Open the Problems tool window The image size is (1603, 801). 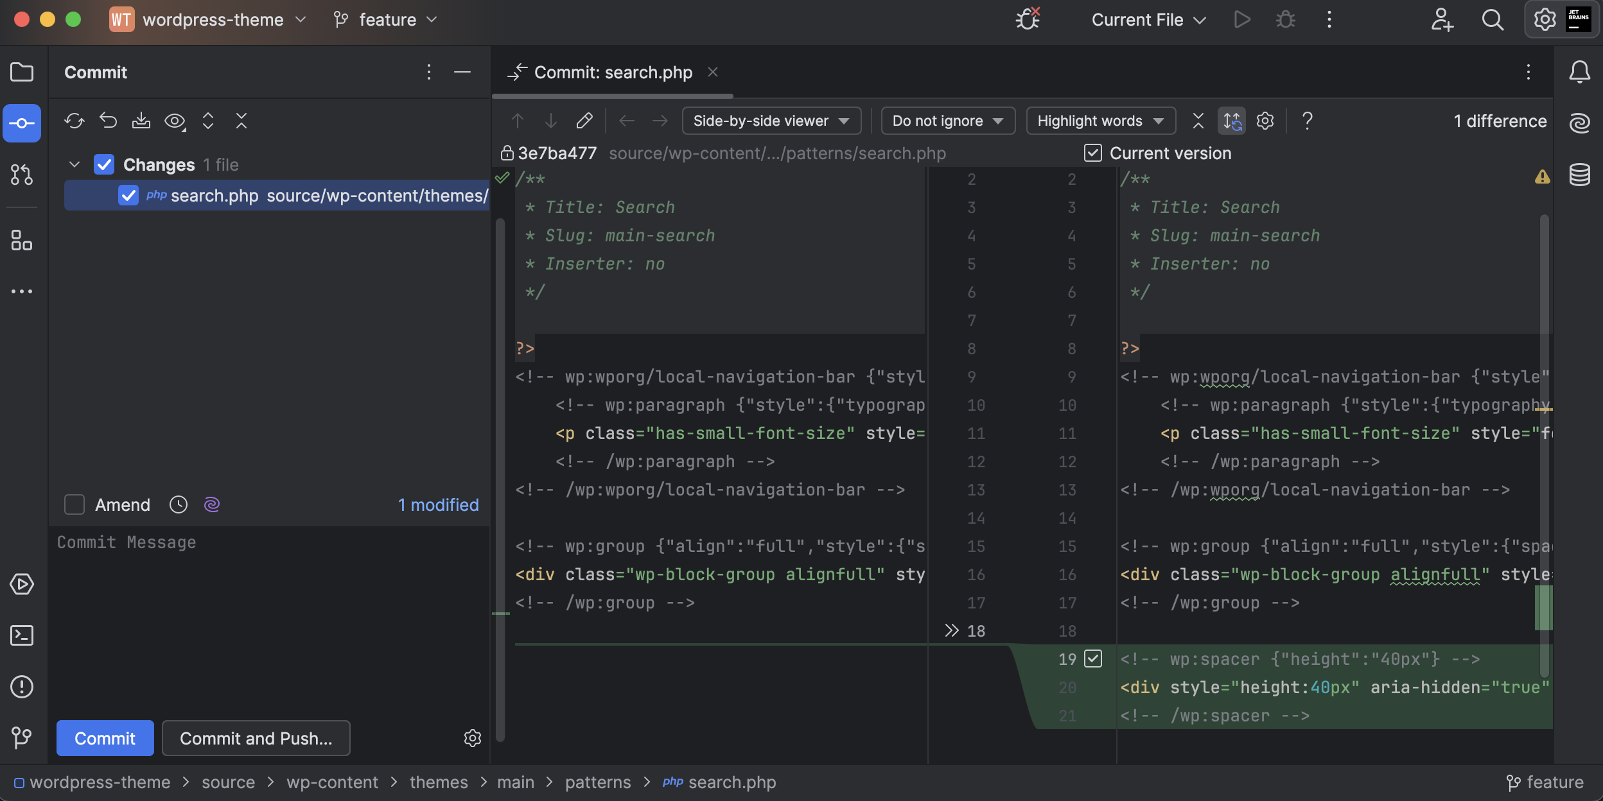click(x=22, y=687)
